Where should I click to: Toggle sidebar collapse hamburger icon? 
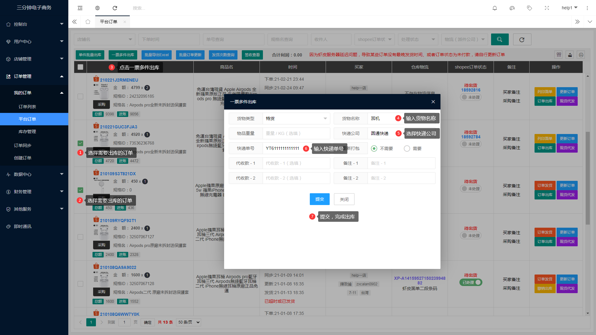point(80,8)
